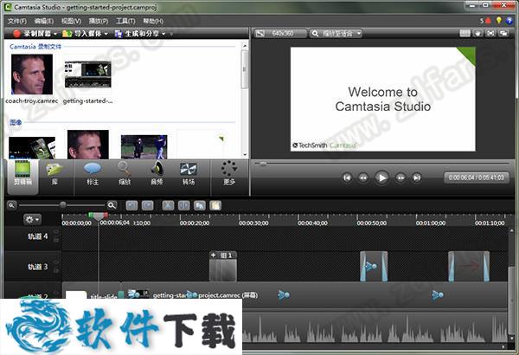Jump to previous clip
The height and width of the screenshot is (355, 519).
(347, 178)
